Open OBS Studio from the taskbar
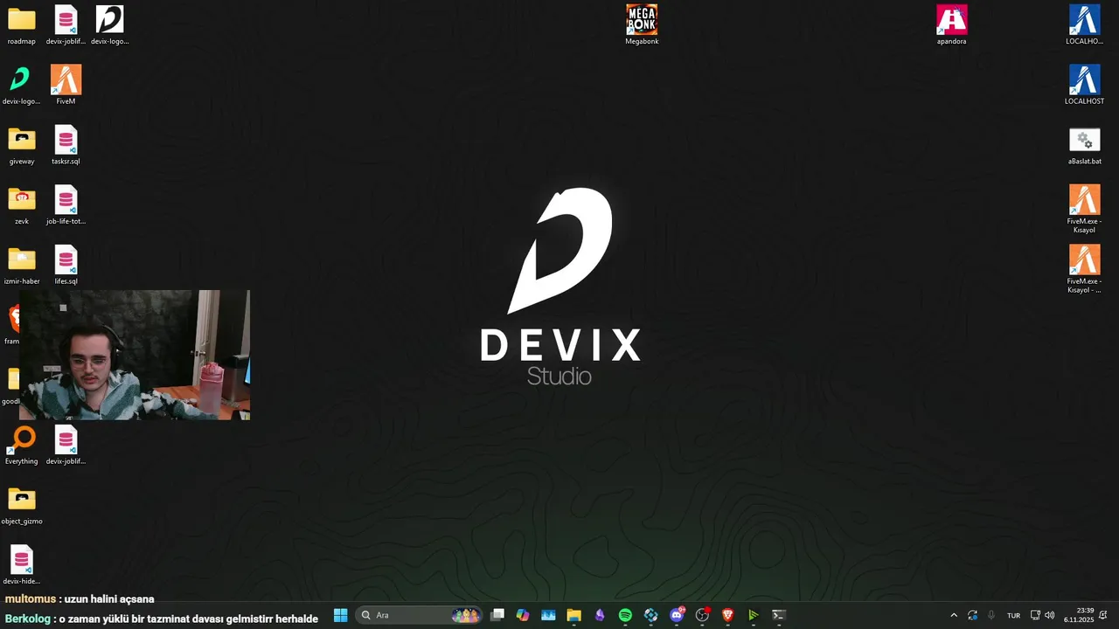Viewport: 1119px width, 629px height. pos(702,615)
